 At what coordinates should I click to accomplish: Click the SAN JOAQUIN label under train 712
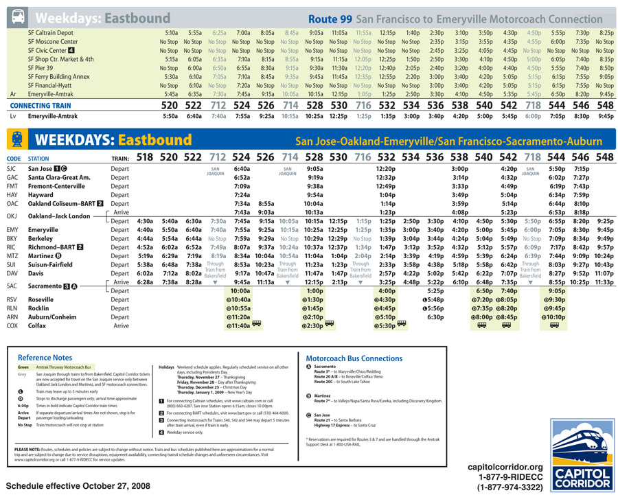pyautogui.click(x=215, y=171)
